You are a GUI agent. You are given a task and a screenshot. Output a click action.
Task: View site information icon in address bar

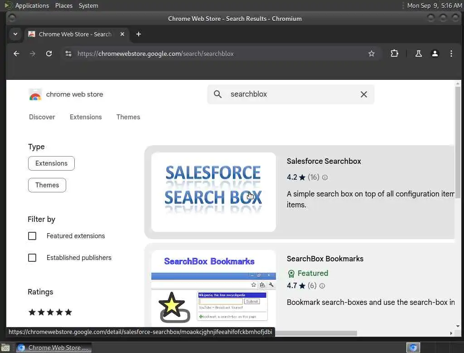click(x=68, y=54)
